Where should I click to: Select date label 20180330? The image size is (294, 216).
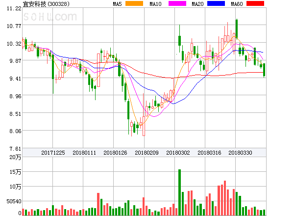pyautogui.click(x=240, y=153)
